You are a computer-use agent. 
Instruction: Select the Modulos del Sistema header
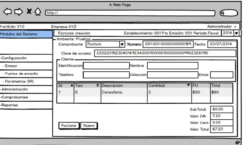26,34
